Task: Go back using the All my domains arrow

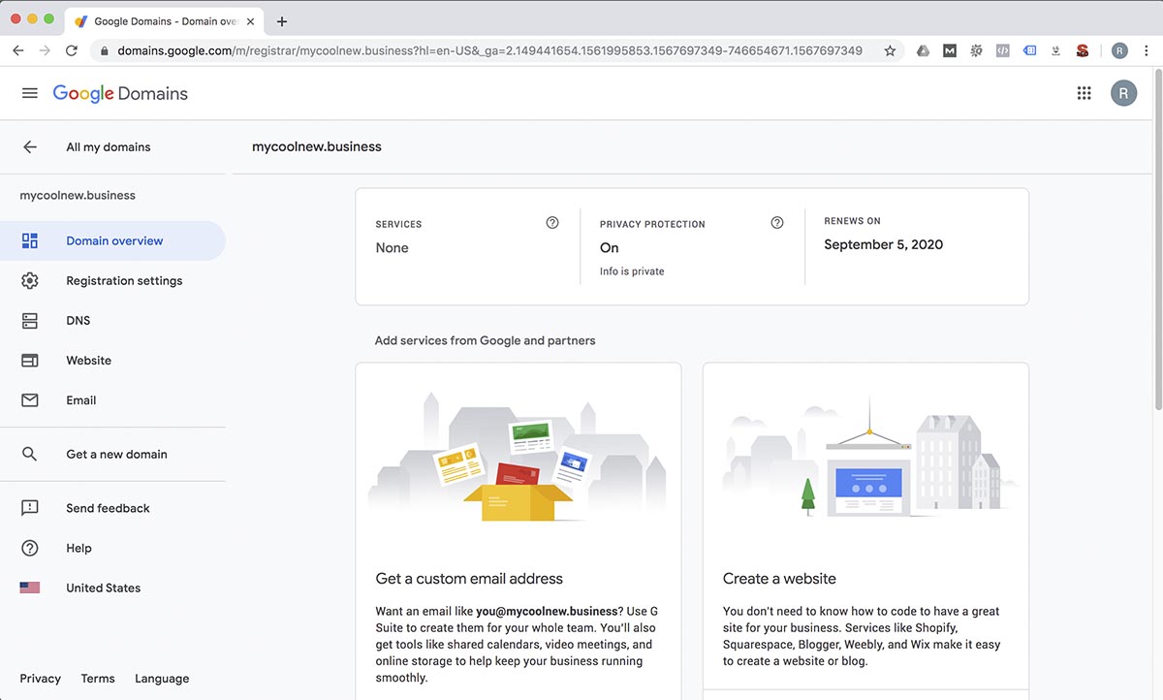Action: (x=29, y=146)
